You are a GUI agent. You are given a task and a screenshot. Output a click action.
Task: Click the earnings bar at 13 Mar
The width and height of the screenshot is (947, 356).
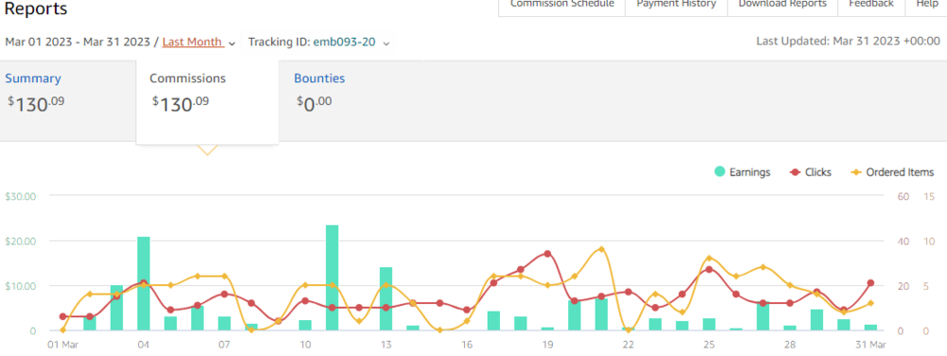386,298
